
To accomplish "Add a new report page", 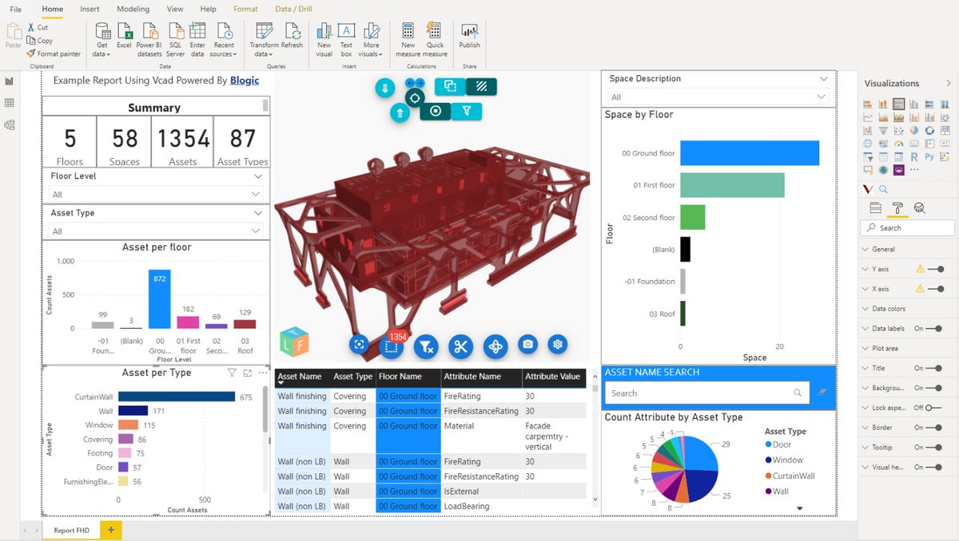I will pos(110,530).
